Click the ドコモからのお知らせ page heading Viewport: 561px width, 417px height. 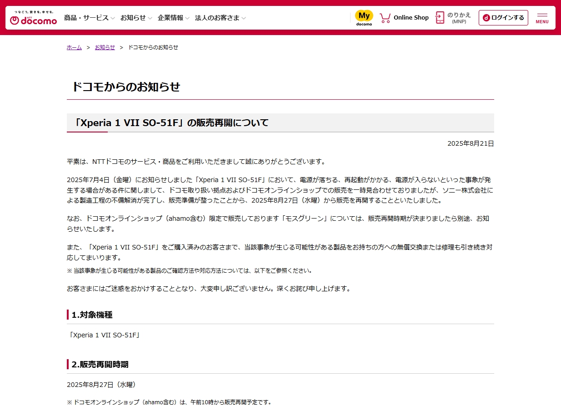126,86
